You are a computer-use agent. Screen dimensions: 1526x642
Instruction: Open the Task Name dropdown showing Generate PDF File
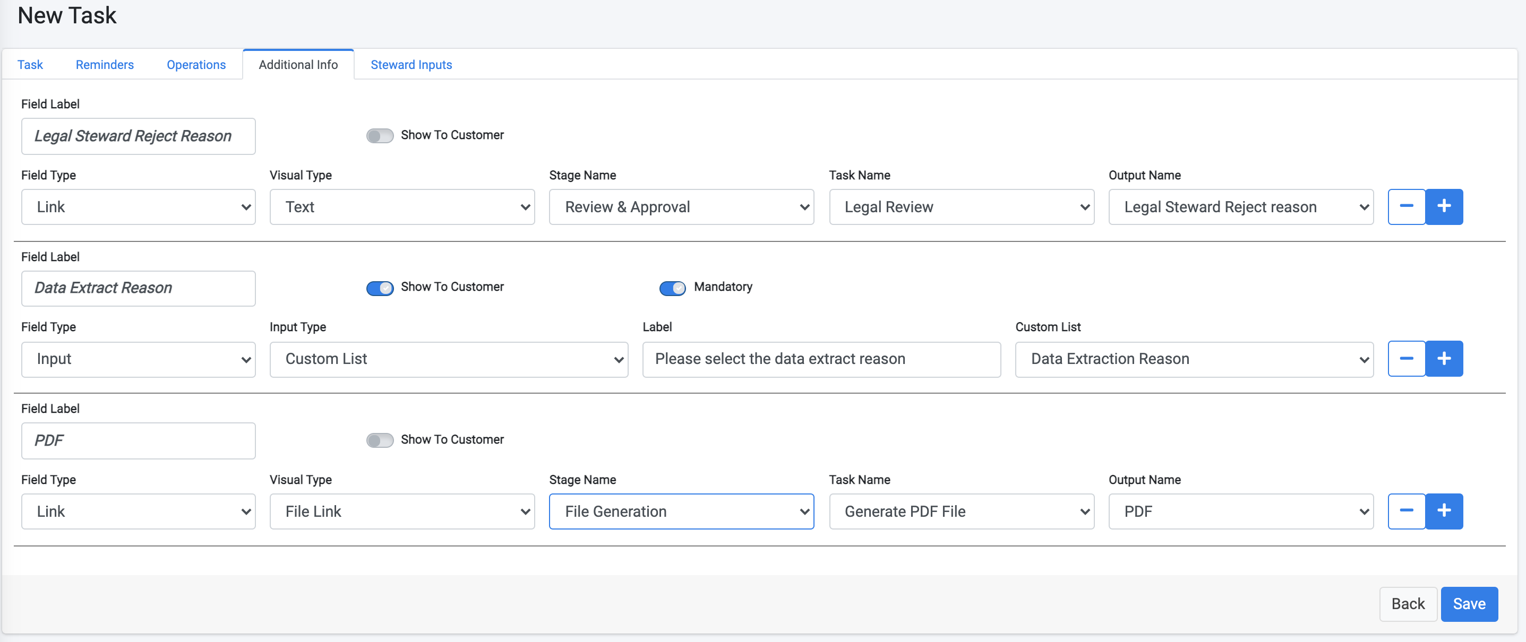tap(961, 511)
